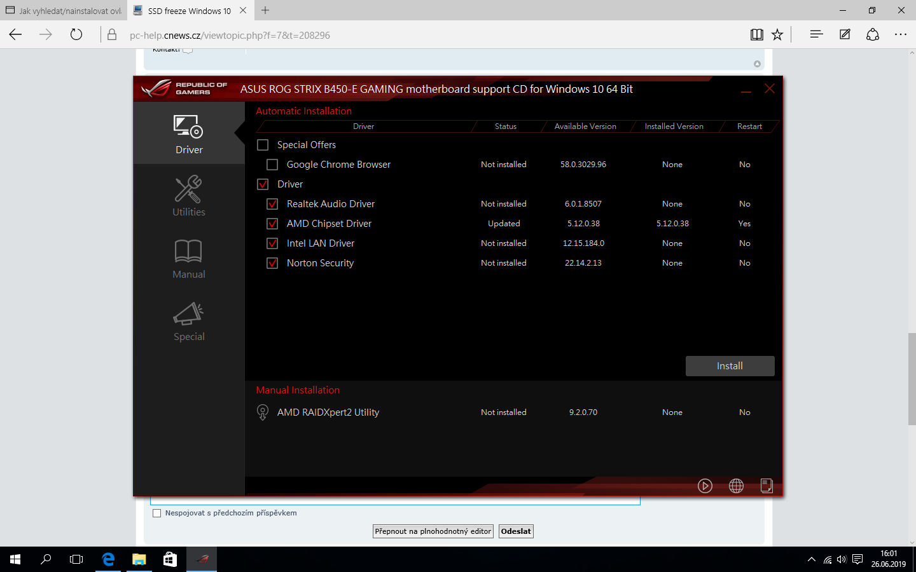Uncheck the Realtek Audio Driver checkbox
The width and height of the screenshot is (916, 572).
272,204
